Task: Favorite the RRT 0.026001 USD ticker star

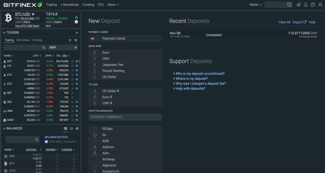Action: tap(72, 93)
